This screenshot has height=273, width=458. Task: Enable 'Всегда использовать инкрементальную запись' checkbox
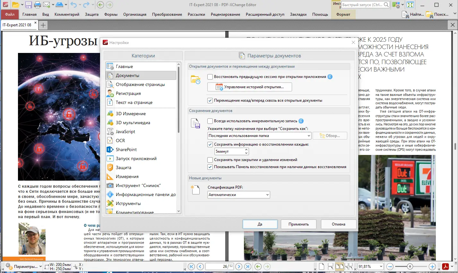(x=210, y=121)
